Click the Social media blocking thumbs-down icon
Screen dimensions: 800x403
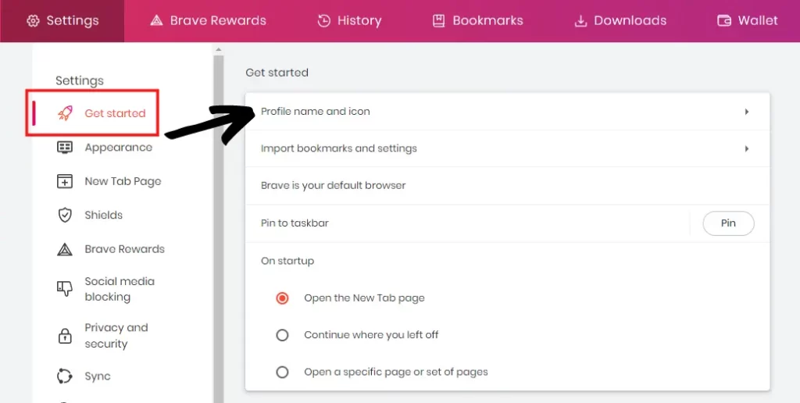tap(64, 289)
